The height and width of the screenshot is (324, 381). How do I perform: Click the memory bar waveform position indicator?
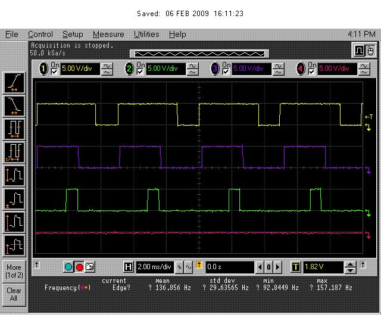[199, 53]
